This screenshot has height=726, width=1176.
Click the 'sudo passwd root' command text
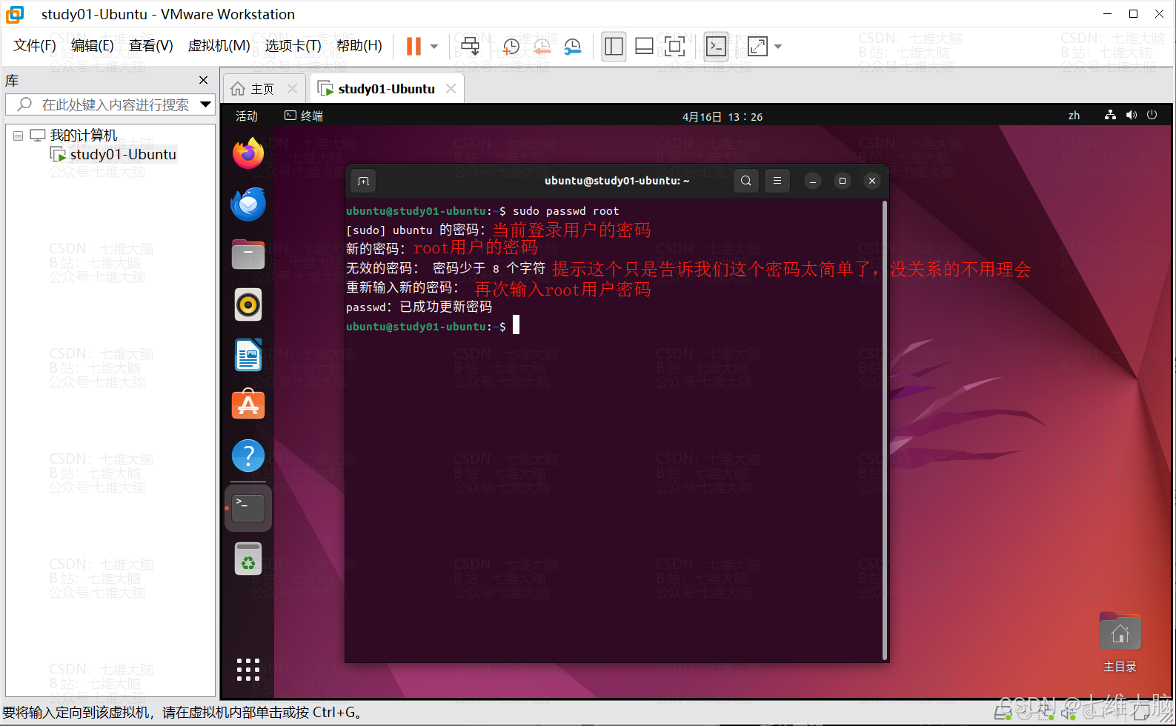(566, 211)
